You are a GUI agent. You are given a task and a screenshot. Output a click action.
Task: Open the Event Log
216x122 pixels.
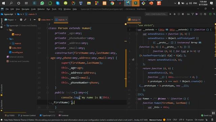(x=206, y=115)
